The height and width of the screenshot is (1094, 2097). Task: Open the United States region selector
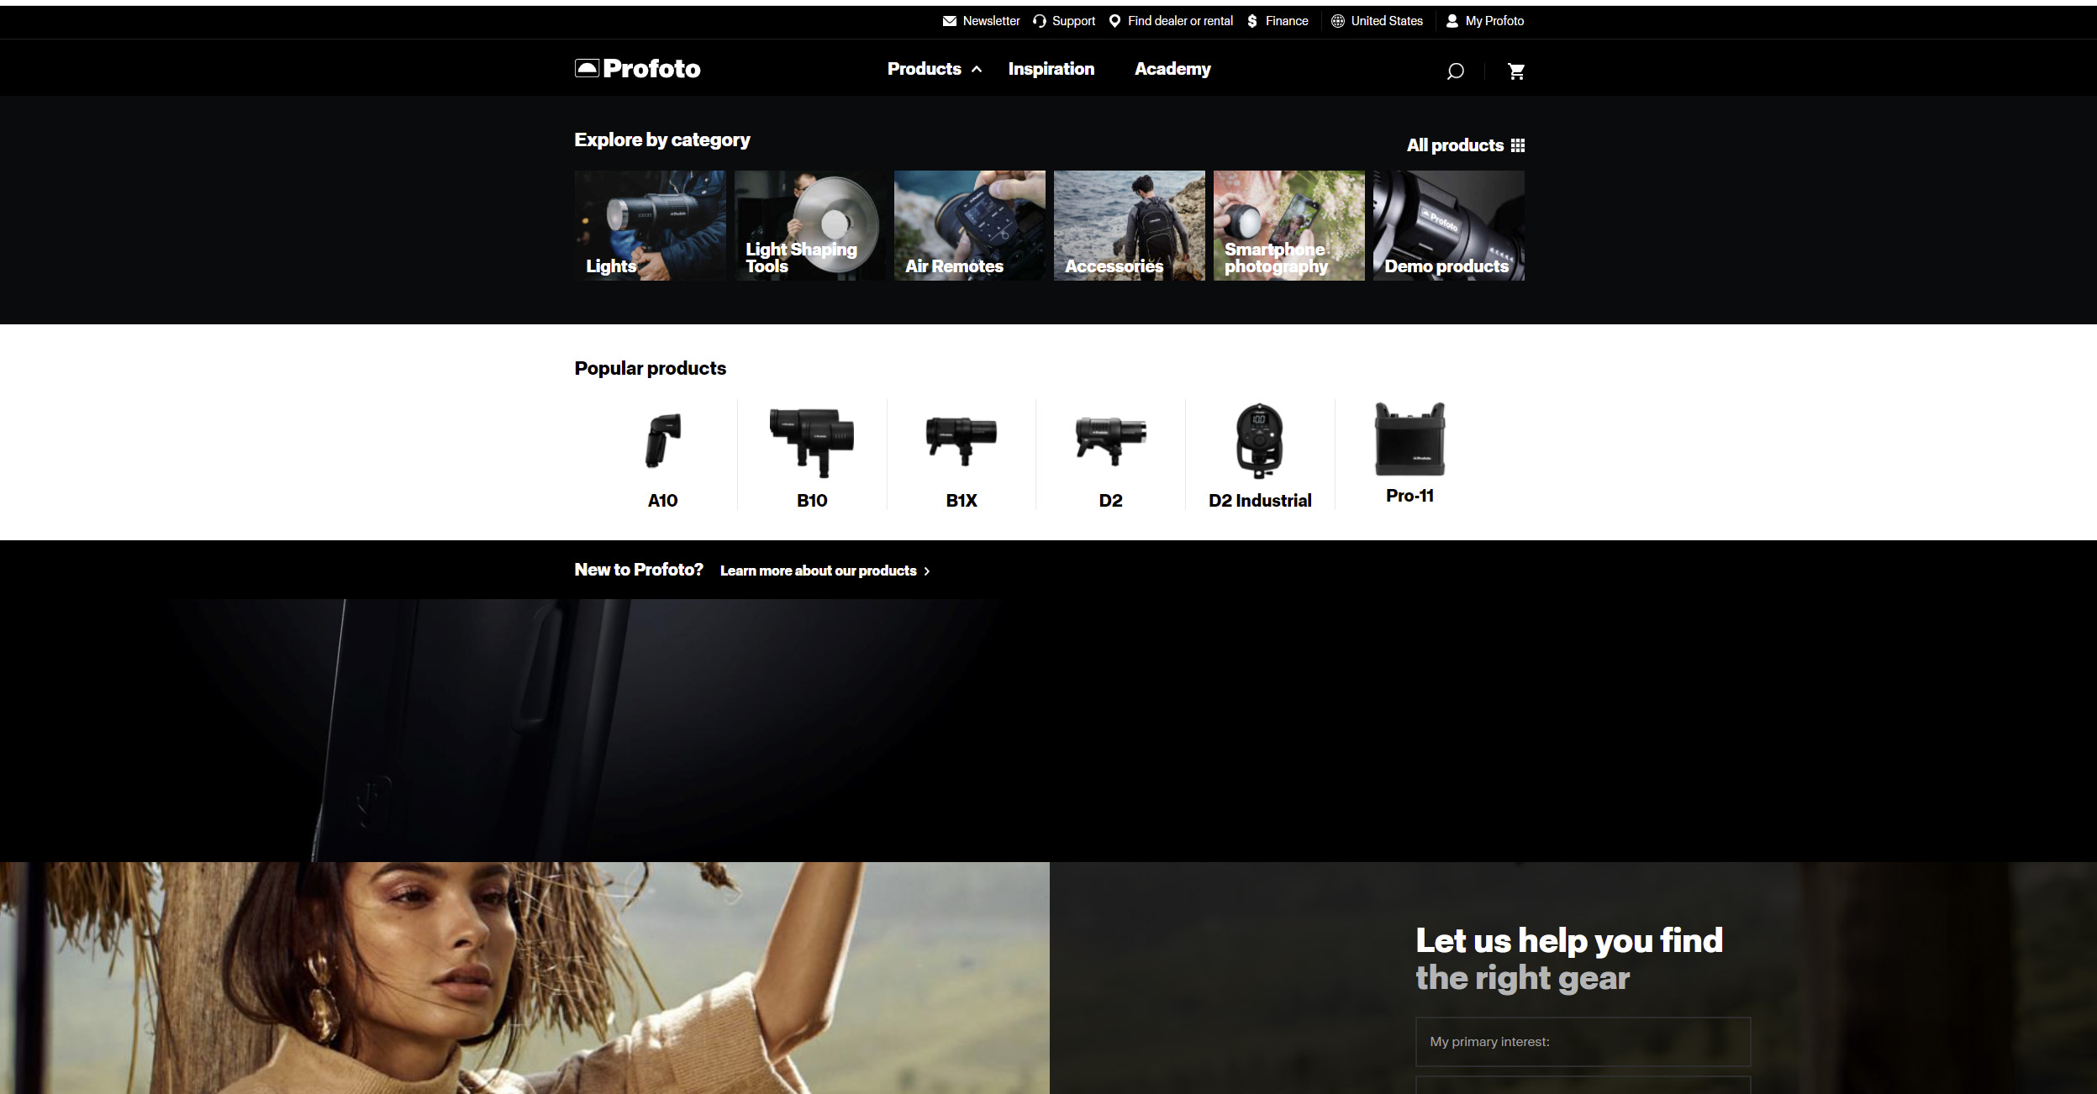point(1384,21)
